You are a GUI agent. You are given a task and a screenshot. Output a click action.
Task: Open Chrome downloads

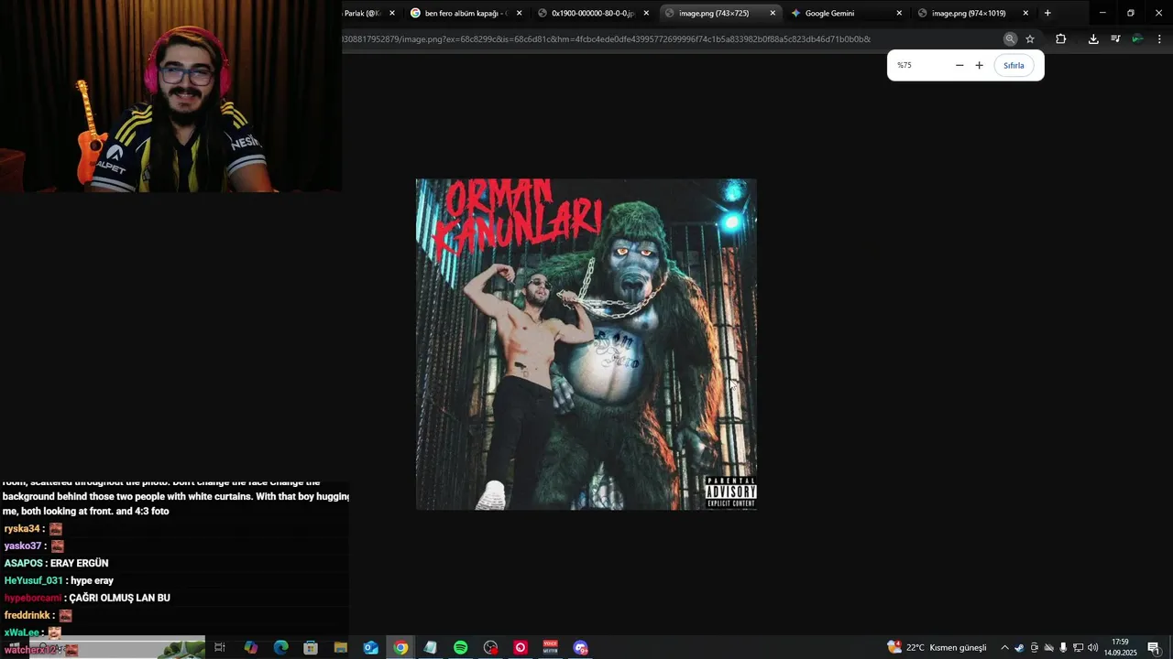coord(1093,39)
